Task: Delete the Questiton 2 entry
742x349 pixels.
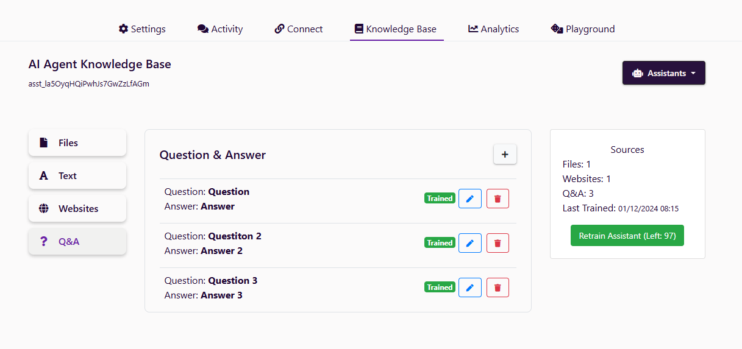Action: pos(498,243)
